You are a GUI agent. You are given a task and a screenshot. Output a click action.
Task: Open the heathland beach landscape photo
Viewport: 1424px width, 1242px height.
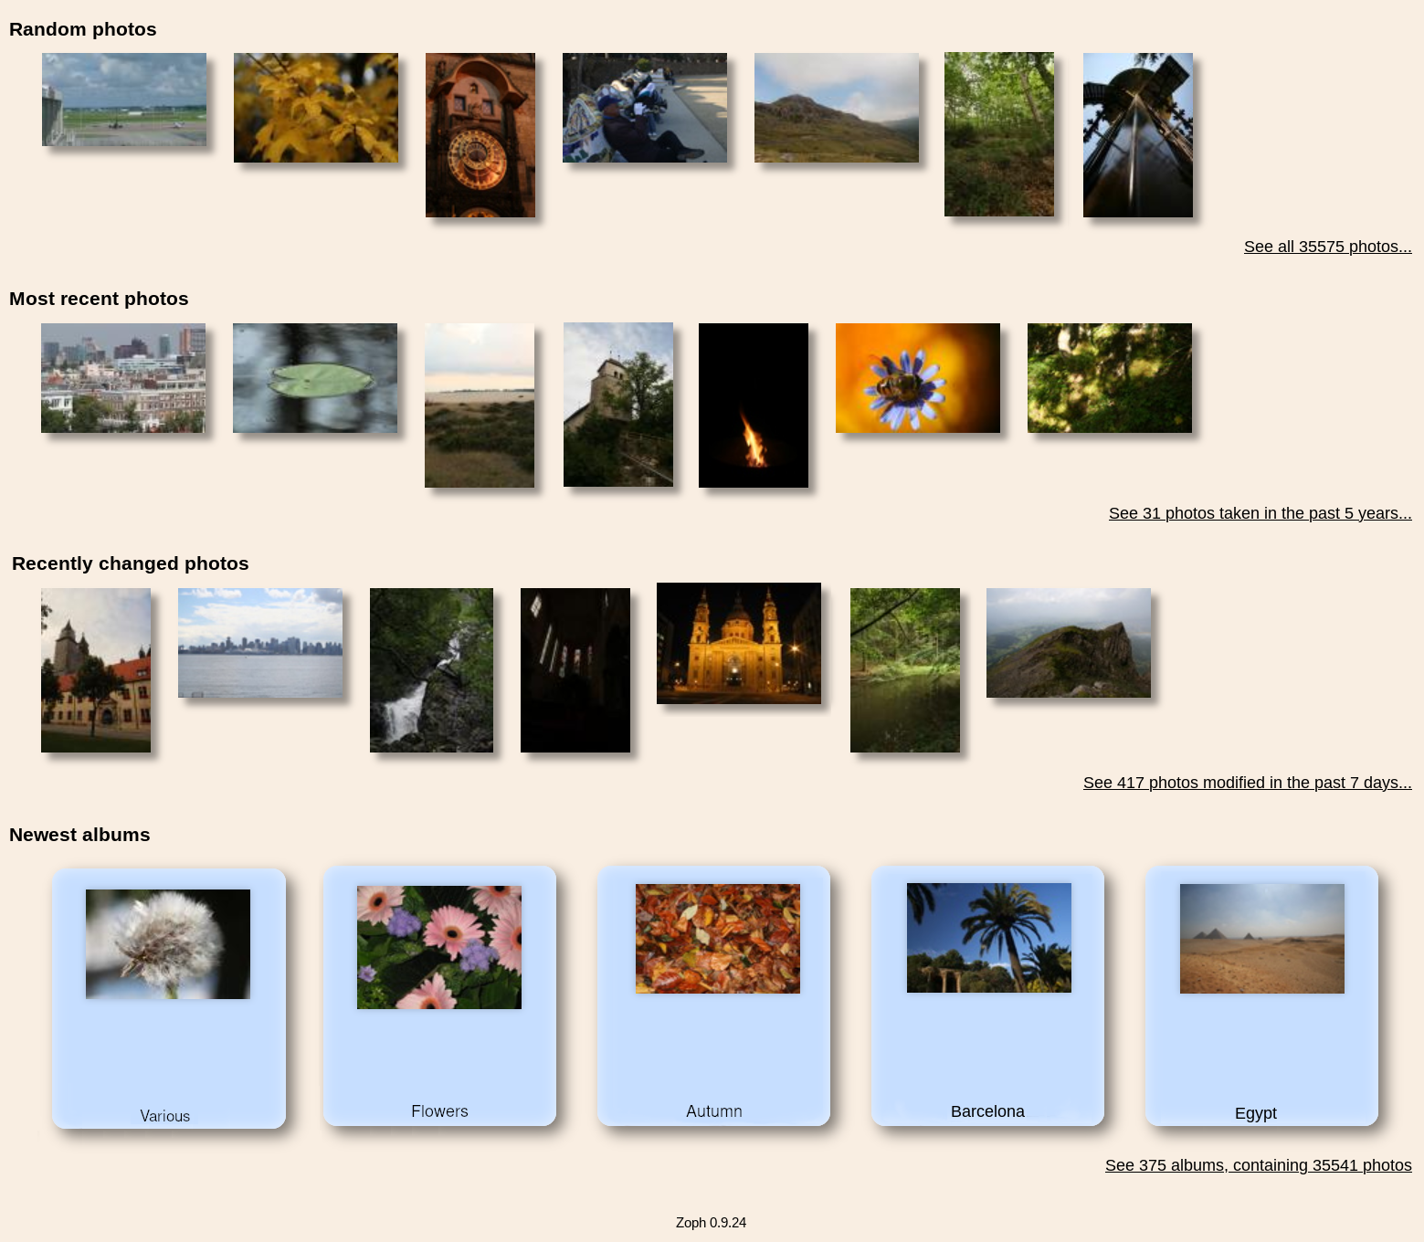tap(480, 405)
